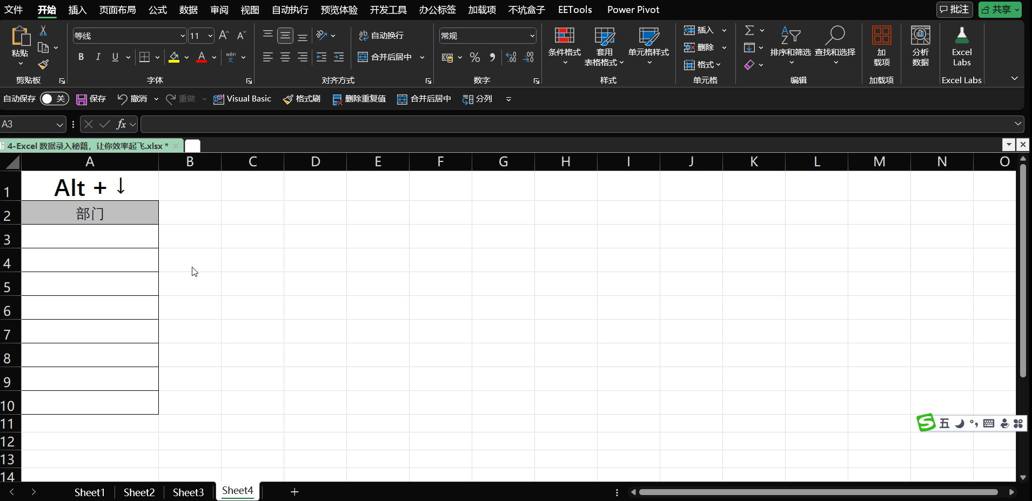
Task: Click the Share (共享) button
Action: click(x=1000, y=10)
